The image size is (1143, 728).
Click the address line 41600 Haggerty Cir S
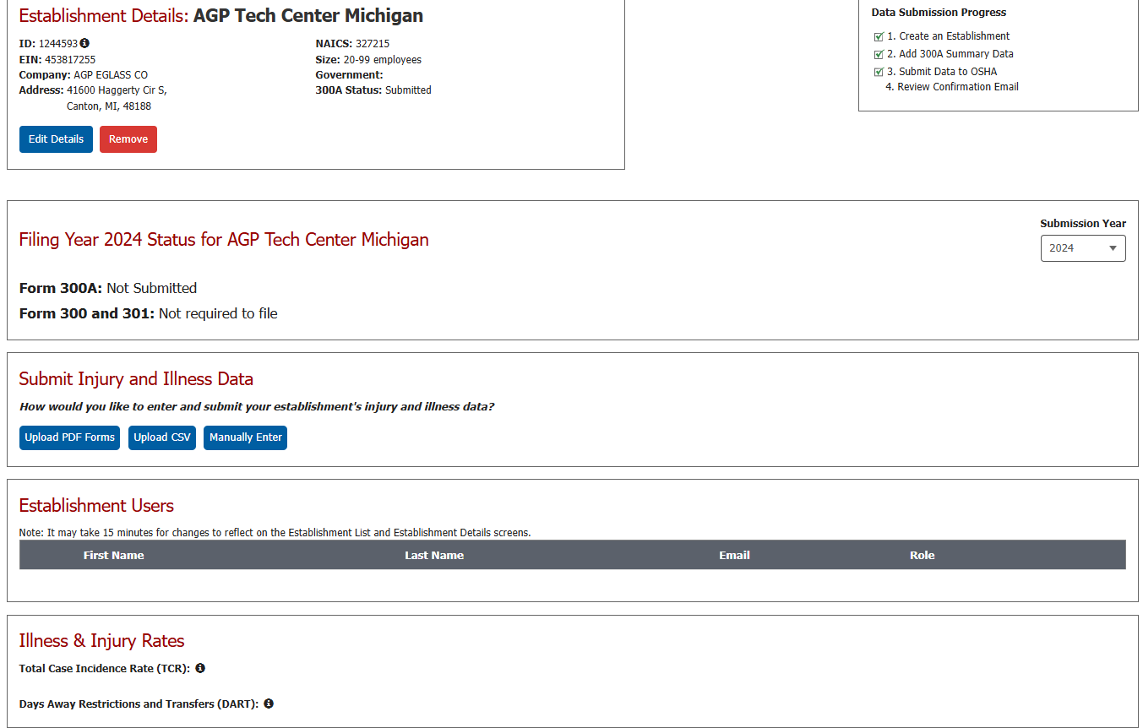point(117,90)
